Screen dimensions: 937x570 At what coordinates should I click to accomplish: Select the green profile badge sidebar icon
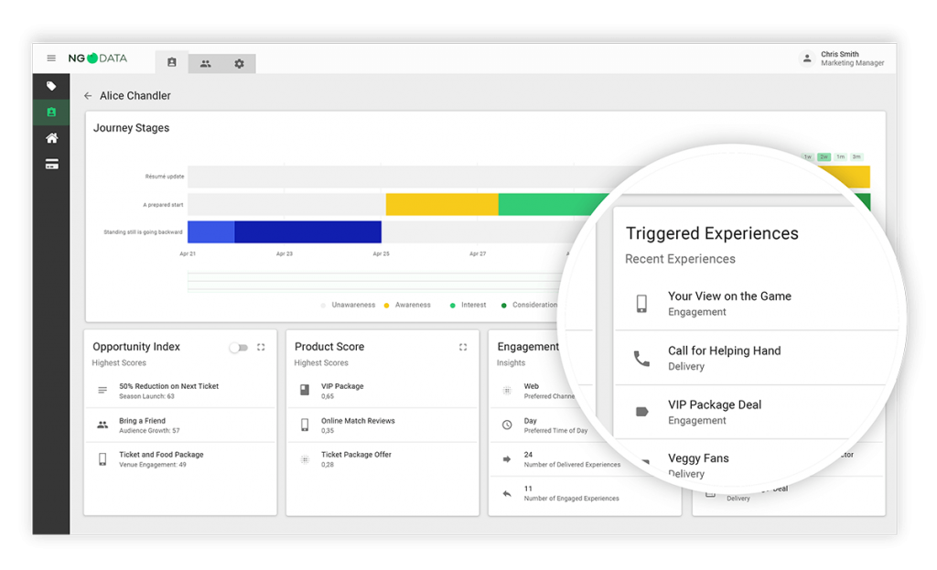[51, 113]
